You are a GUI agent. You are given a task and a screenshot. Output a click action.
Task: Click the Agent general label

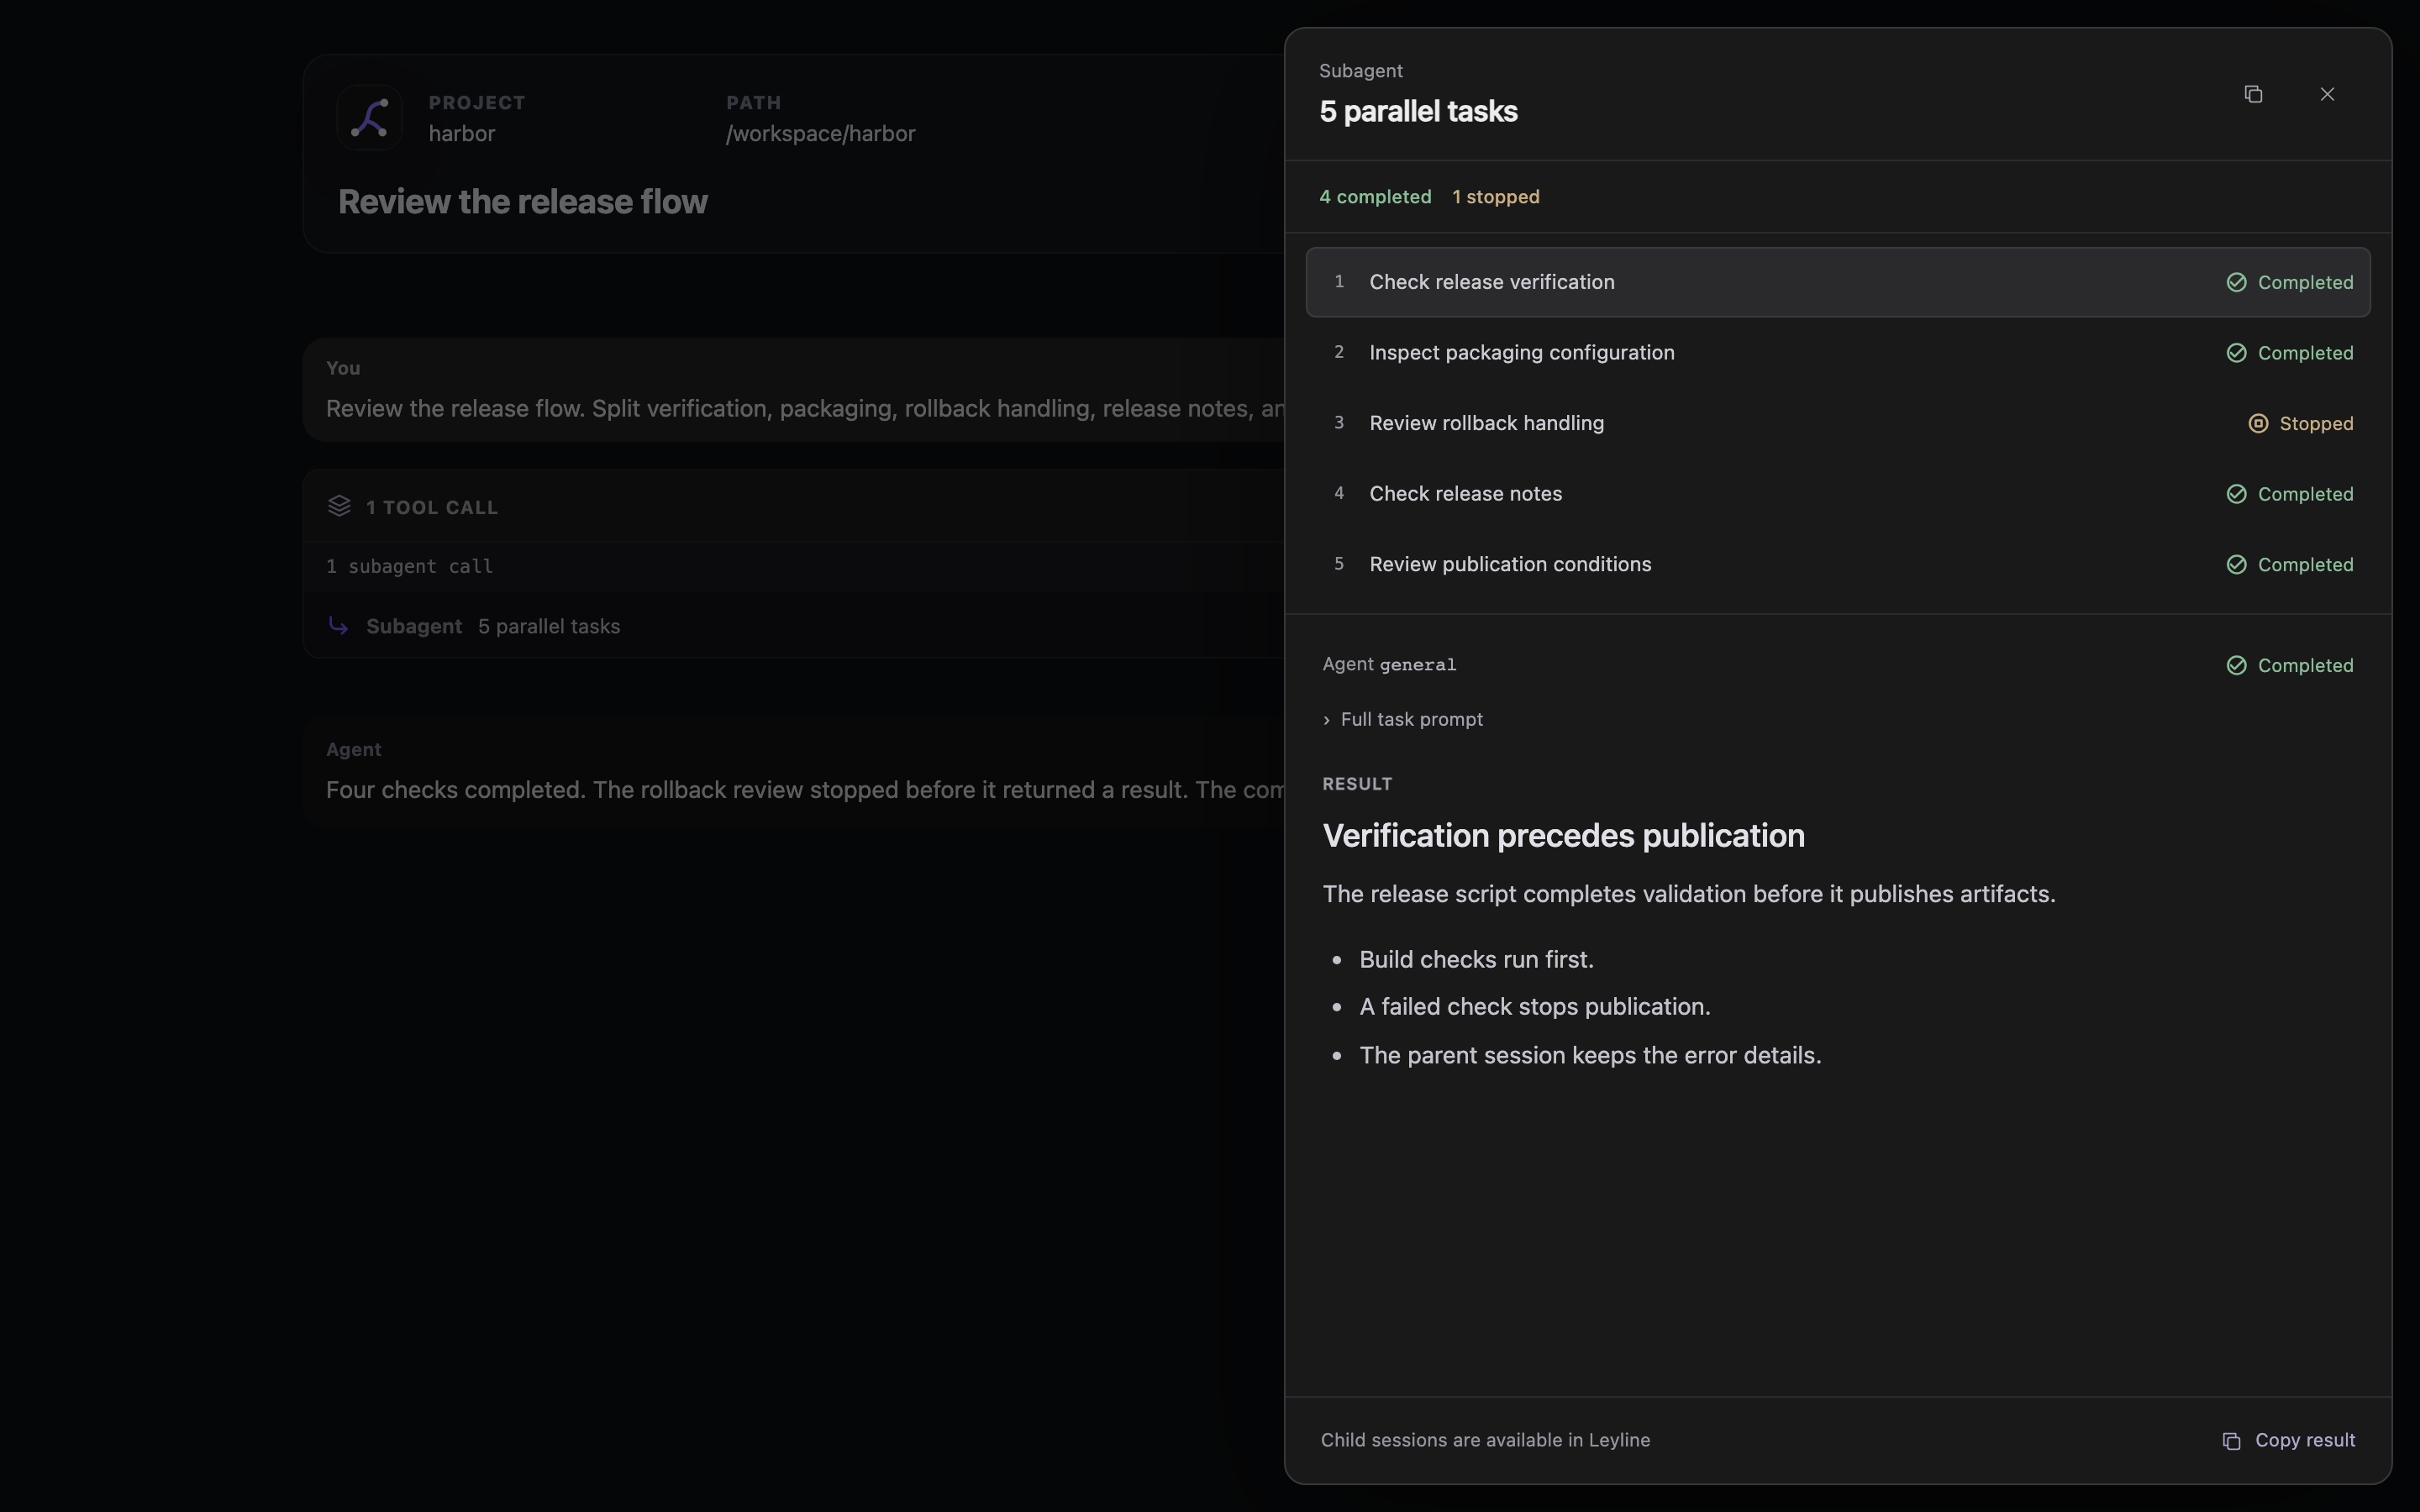1389,665
